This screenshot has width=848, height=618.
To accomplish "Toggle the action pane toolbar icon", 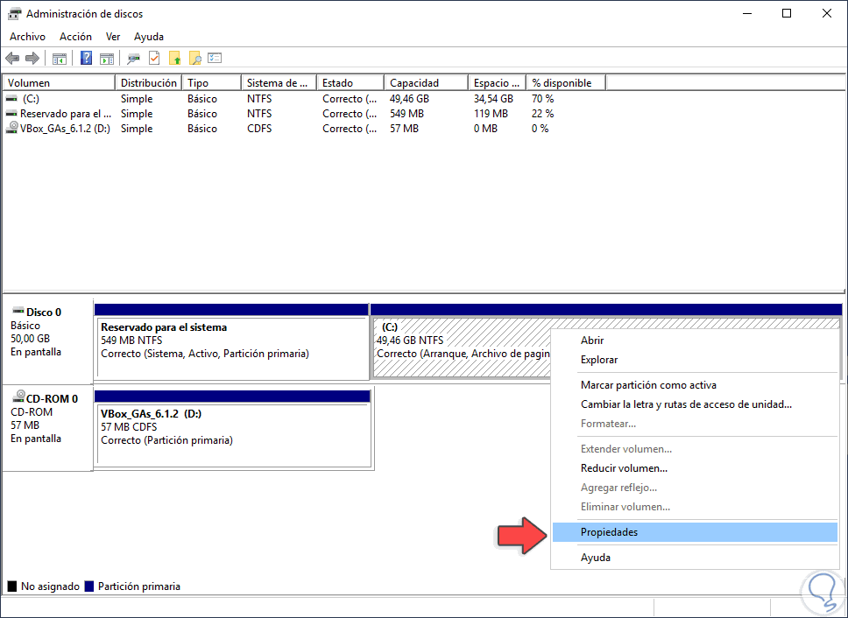I will [107, 59].
